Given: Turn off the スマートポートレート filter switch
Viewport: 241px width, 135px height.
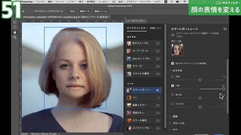Looking at the screenshot, I should 158,90.
